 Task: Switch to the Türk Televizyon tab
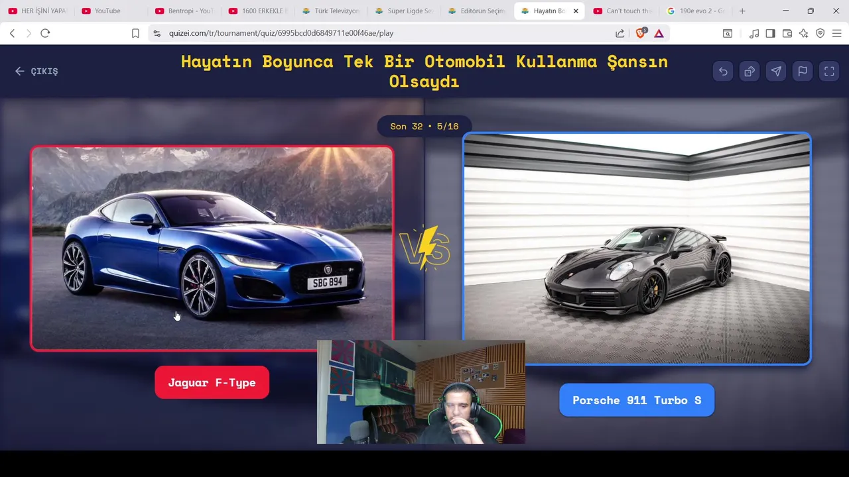pos(330,11)
